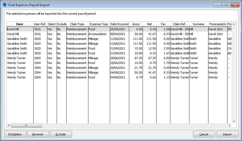The image size is (242, 141).
Task: Click the horizontal scrollbar left arrow
Action: (9, 126)
